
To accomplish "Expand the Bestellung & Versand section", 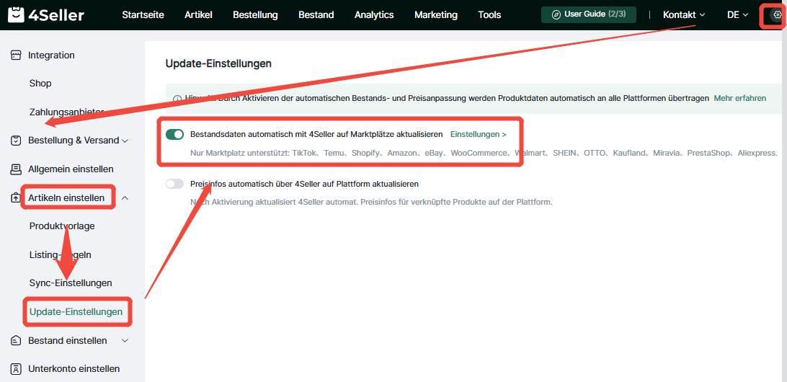I will tap(125, 141).
